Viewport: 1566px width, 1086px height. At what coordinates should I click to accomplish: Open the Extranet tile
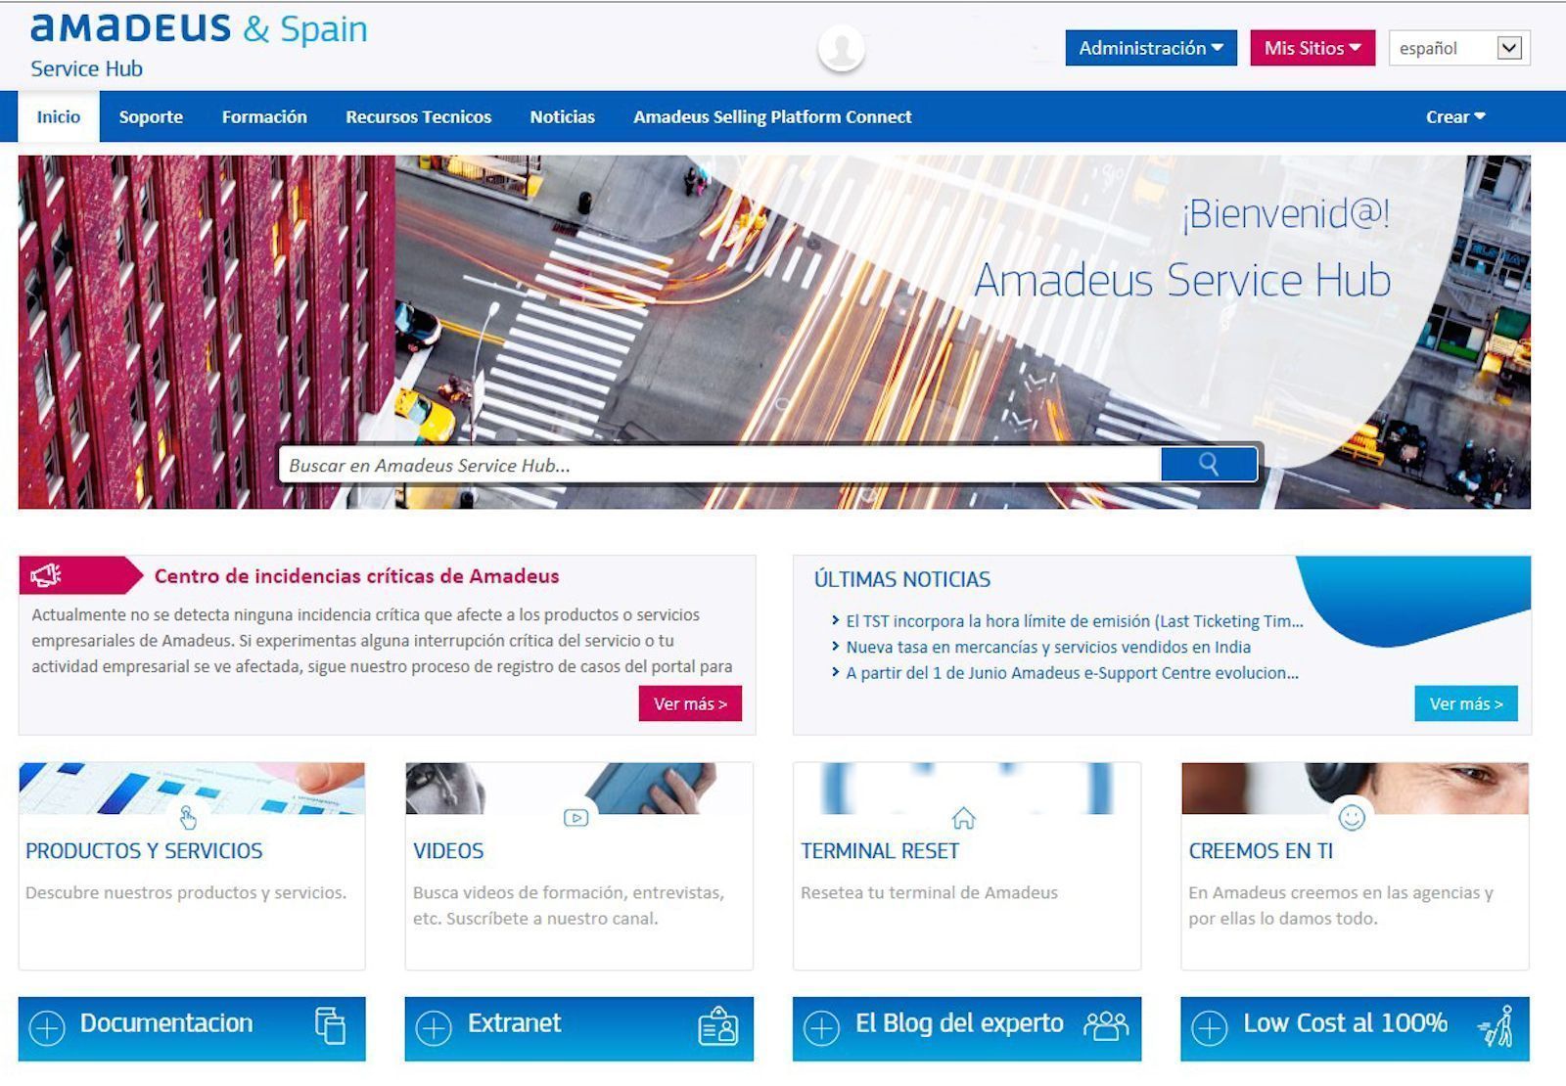579,1028
